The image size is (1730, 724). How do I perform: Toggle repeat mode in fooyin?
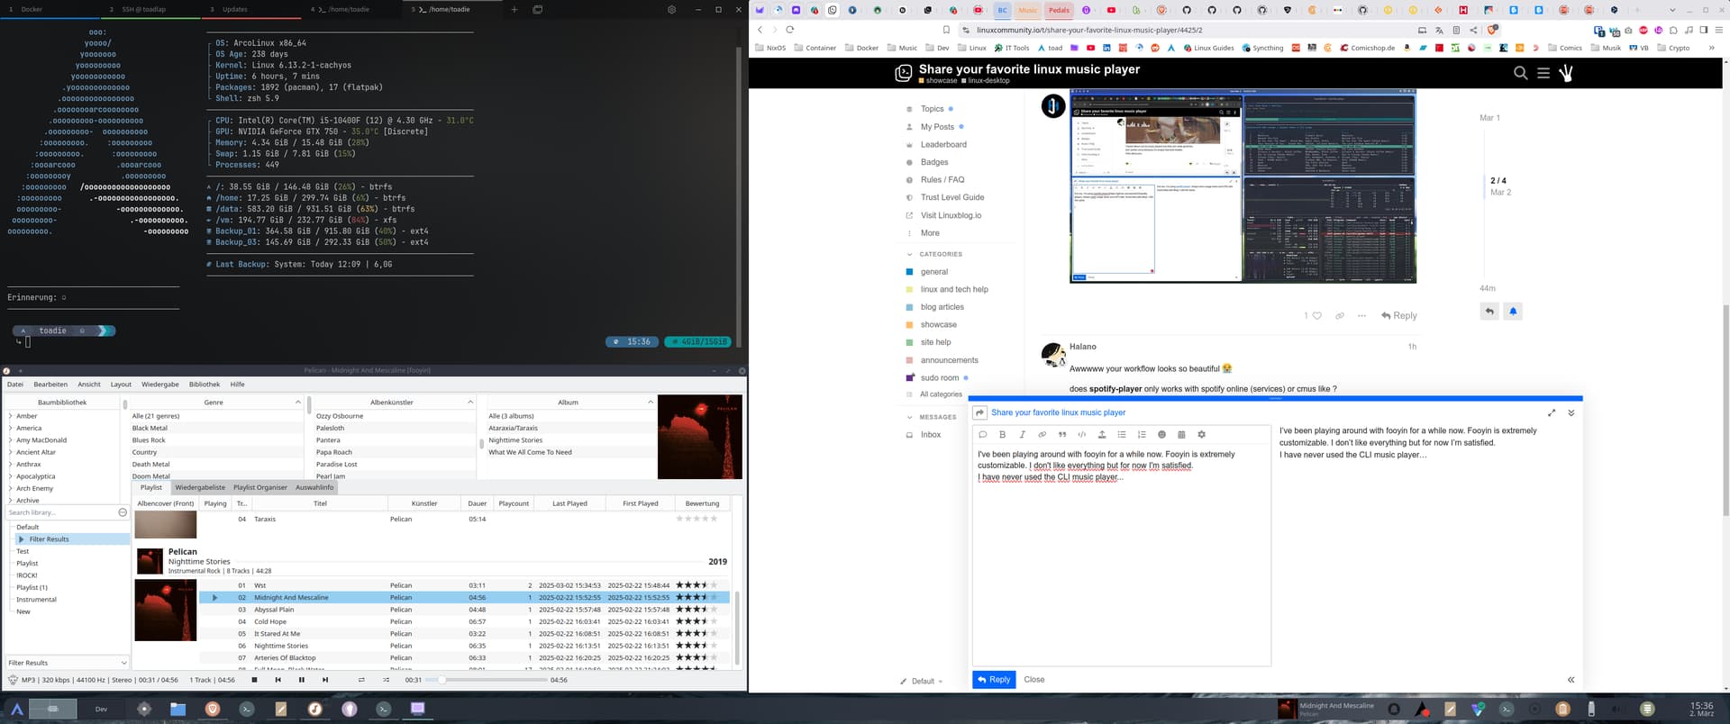pos(361,680)
